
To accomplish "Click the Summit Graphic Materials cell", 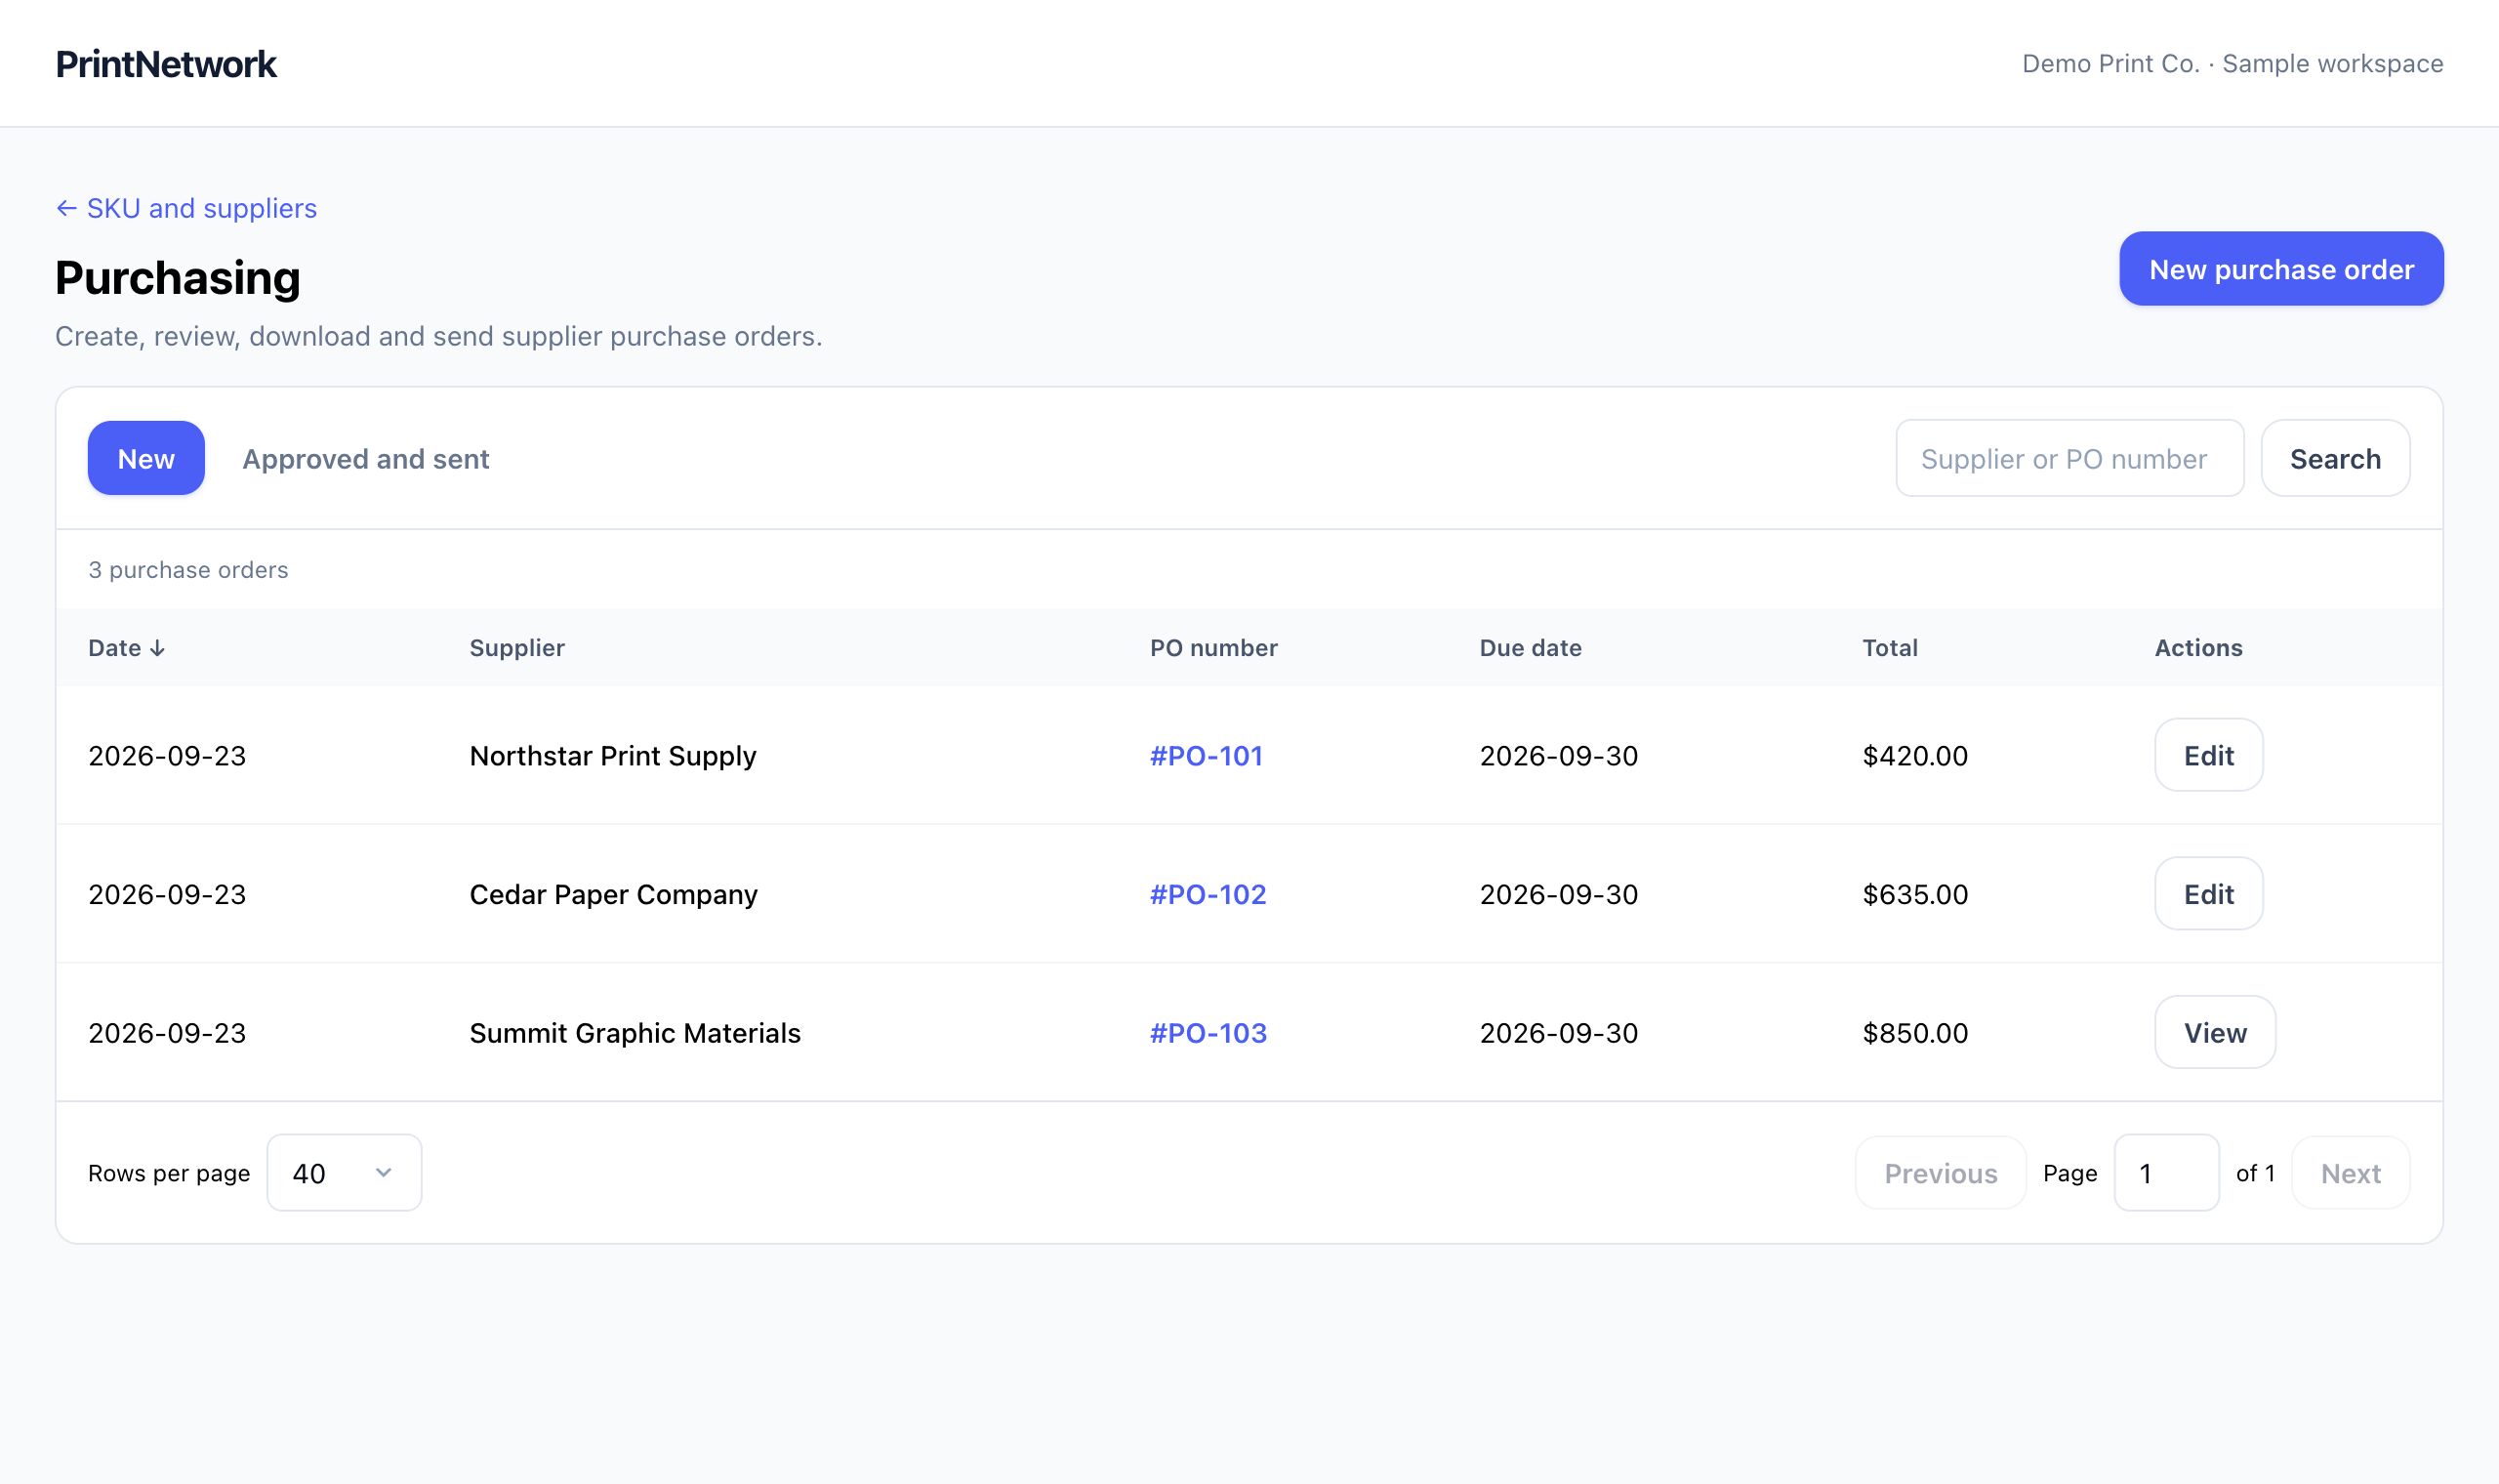I will pyautogui.click(x=635, y=1033).
